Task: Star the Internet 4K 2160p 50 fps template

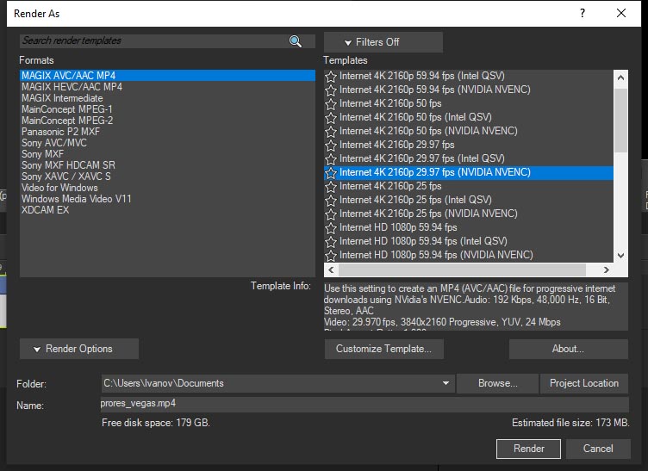Action: pos(331,103)
